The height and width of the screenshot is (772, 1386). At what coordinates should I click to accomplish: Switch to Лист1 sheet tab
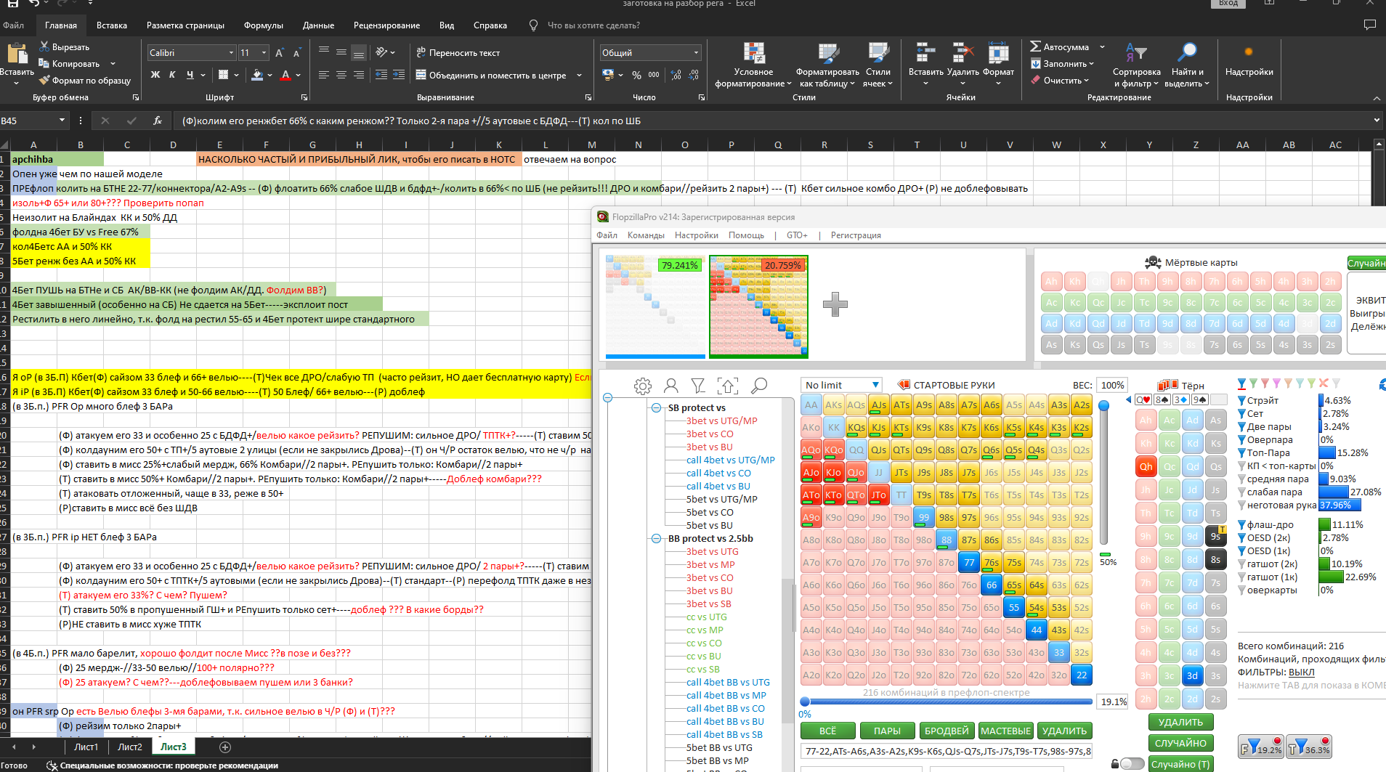(86, 747)
